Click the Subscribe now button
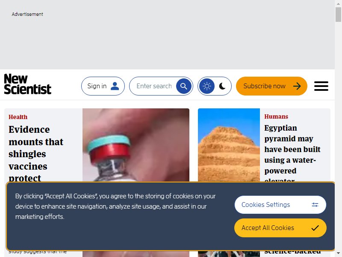The image size is (342, 257). click(x=271, y=86)
